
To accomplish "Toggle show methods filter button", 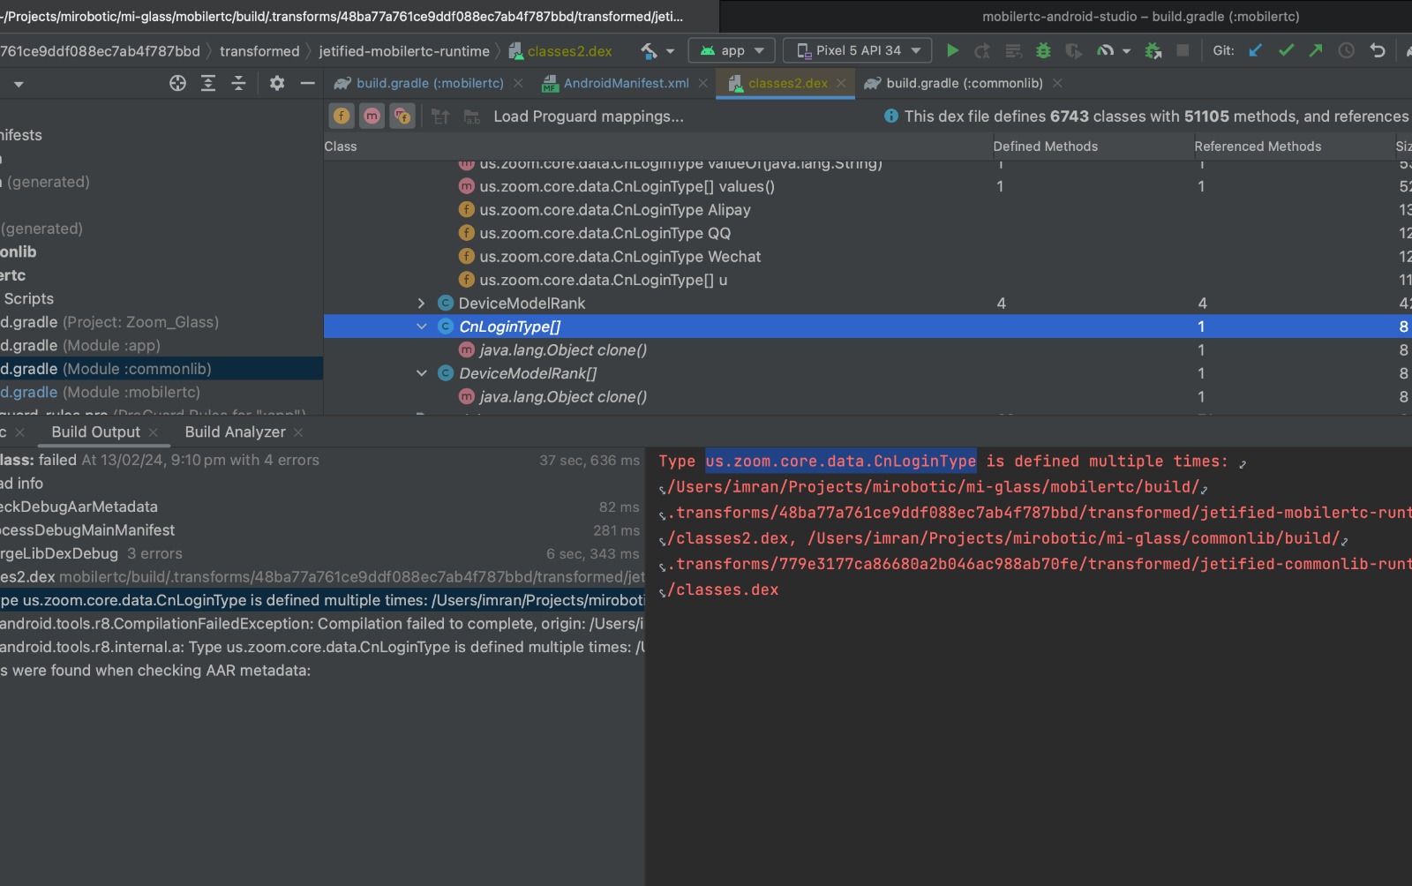I will coord(372,116).
